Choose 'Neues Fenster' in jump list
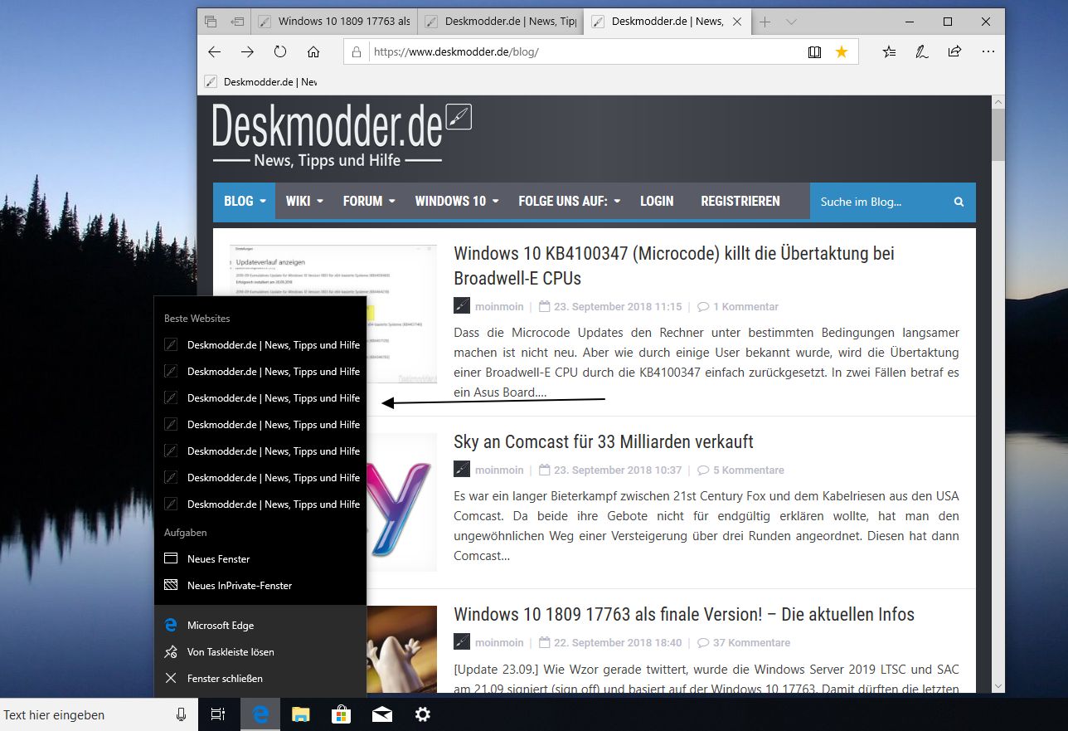 click(x=260, y=559)
